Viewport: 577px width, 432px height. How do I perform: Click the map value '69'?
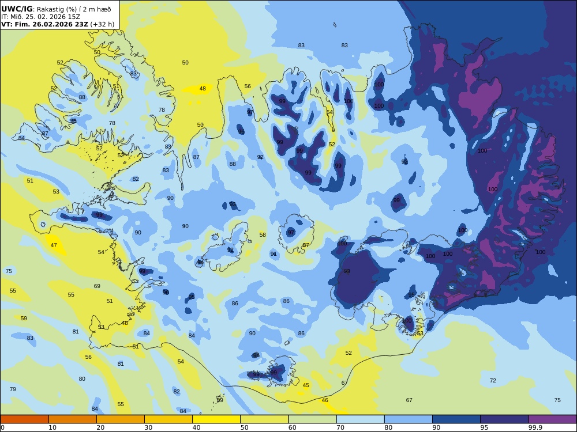coord(97,286)
